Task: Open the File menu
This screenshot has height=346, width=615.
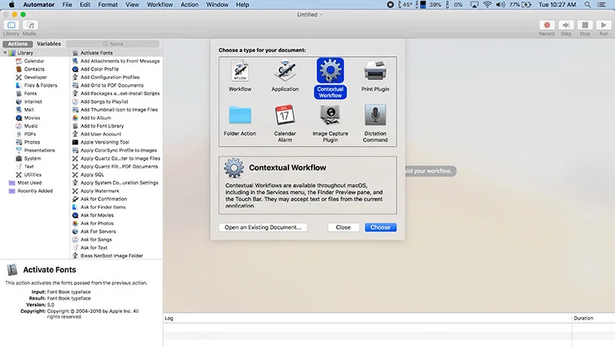Action: (x=67, y=5)
